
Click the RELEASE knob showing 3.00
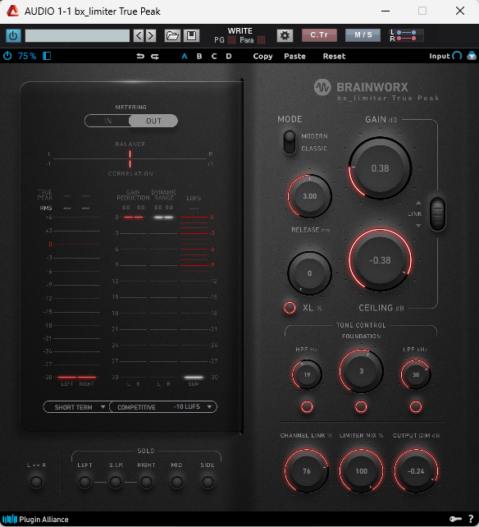pyautogui.click(x=309, y=196)
